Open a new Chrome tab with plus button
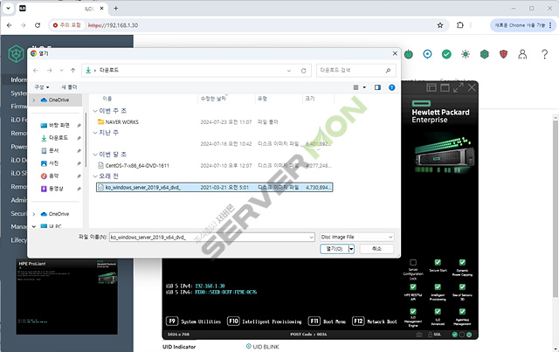This screenshot has width=559, height=352. 116,8
